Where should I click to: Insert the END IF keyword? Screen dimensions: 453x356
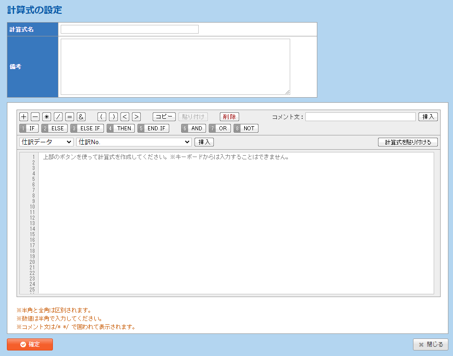coord(154,128)
